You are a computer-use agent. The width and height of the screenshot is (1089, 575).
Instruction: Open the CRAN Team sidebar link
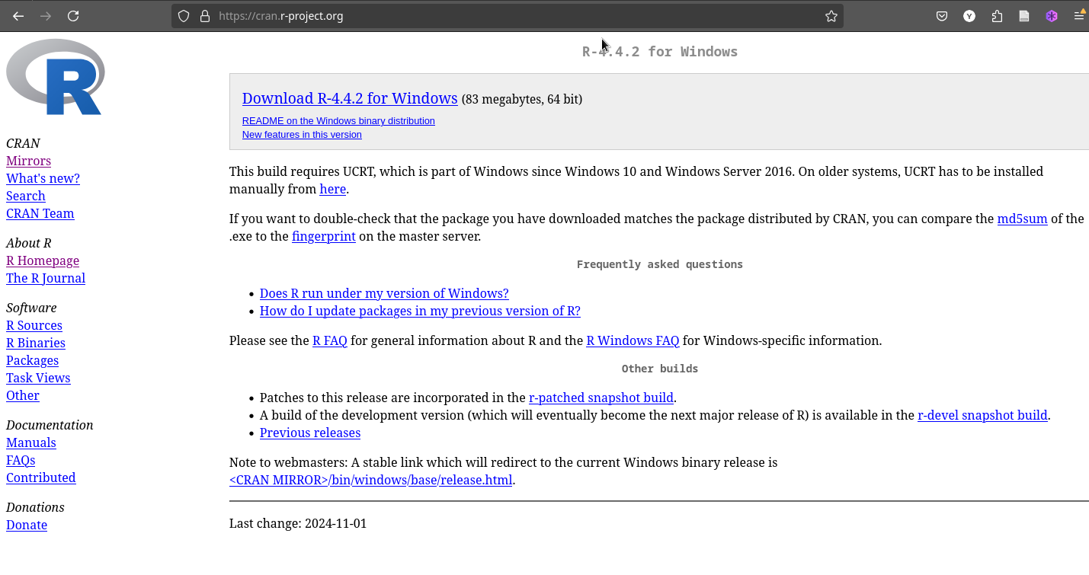pyautogui.click(x=40, y=213)
